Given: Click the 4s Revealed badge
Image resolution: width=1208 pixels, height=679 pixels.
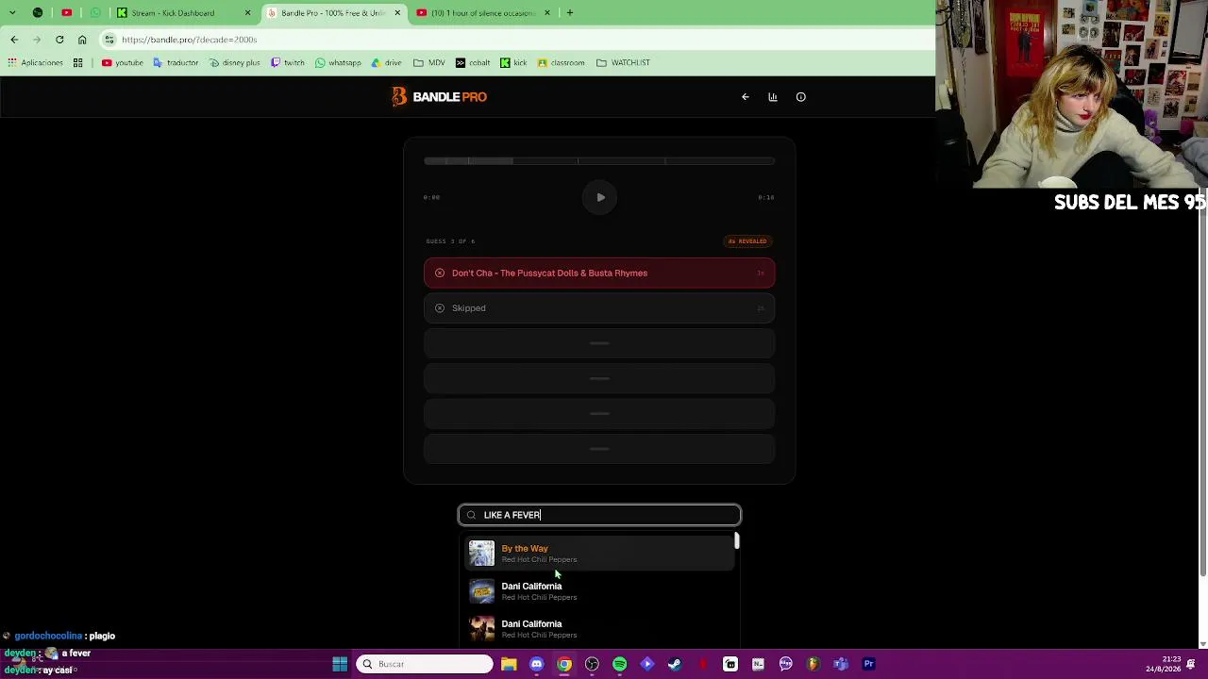Looking at the screenshot, I should (x=747, y=241).
